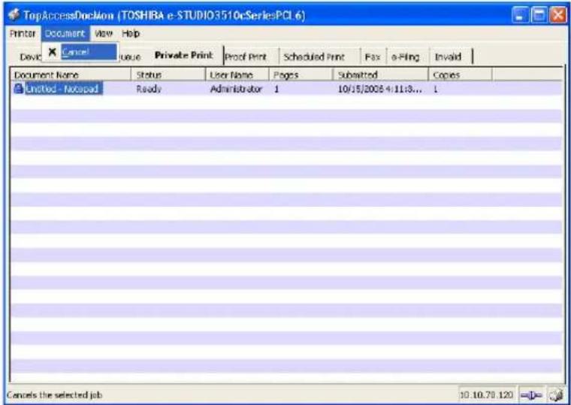Open the Document menu
Screen dimensions: 571x405
coord(65,34)
